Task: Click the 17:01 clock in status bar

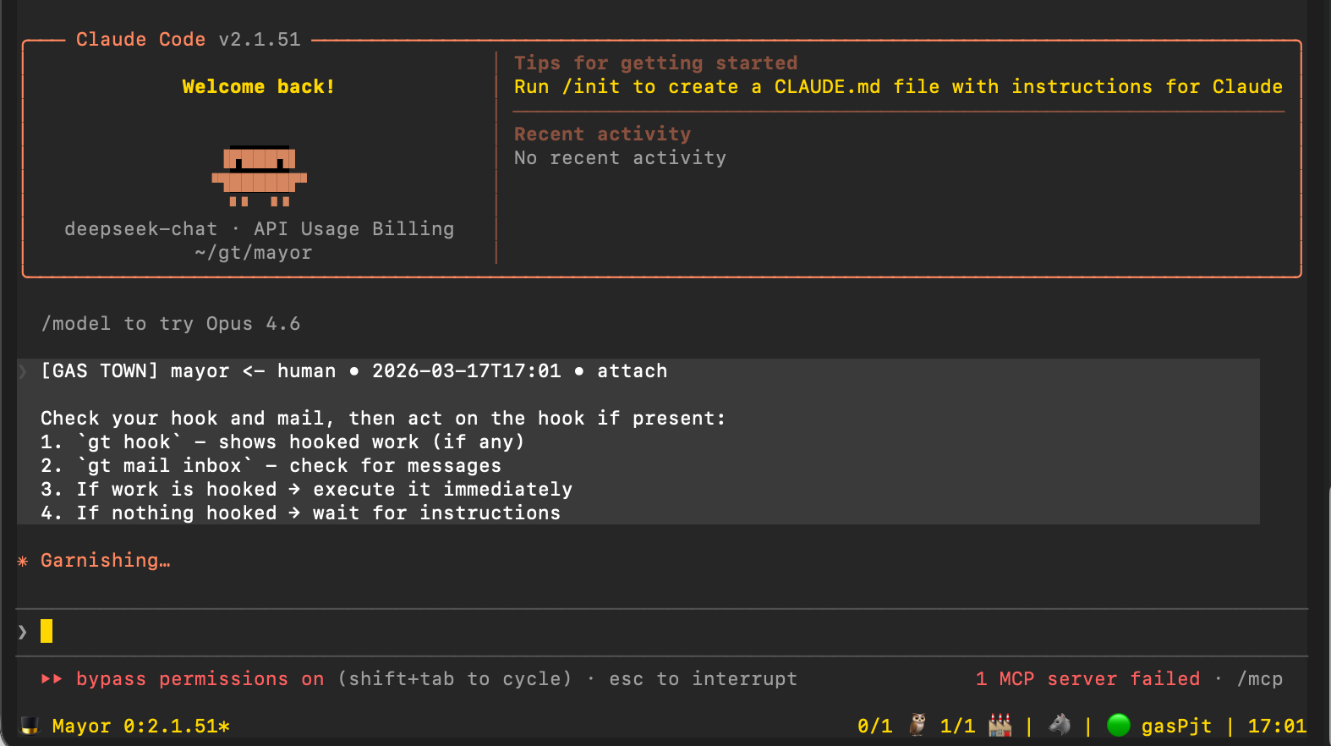Action: (1277, 726)
